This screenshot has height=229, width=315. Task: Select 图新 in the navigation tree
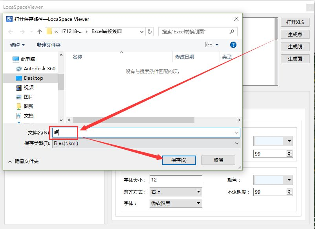click(24, 106)
